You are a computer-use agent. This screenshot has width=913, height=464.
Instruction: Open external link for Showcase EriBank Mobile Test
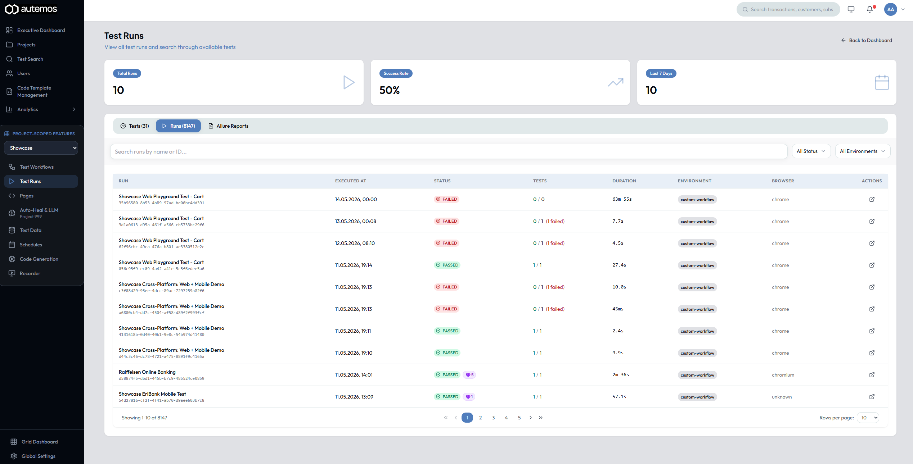[872, 397]
